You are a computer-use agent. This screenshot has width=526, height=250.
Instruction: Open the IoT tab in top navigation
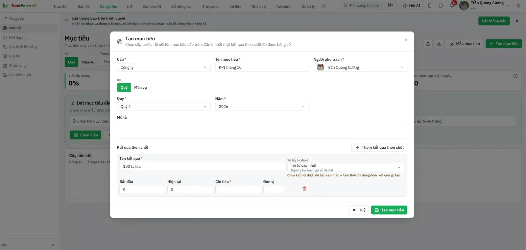pyautogui.click(x=130, y=6)
